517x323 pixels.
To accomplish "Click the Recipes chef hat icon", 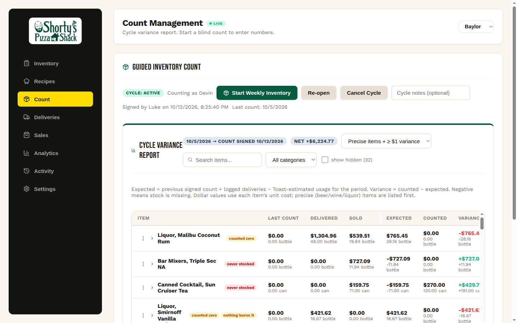I will pos(27,81).
